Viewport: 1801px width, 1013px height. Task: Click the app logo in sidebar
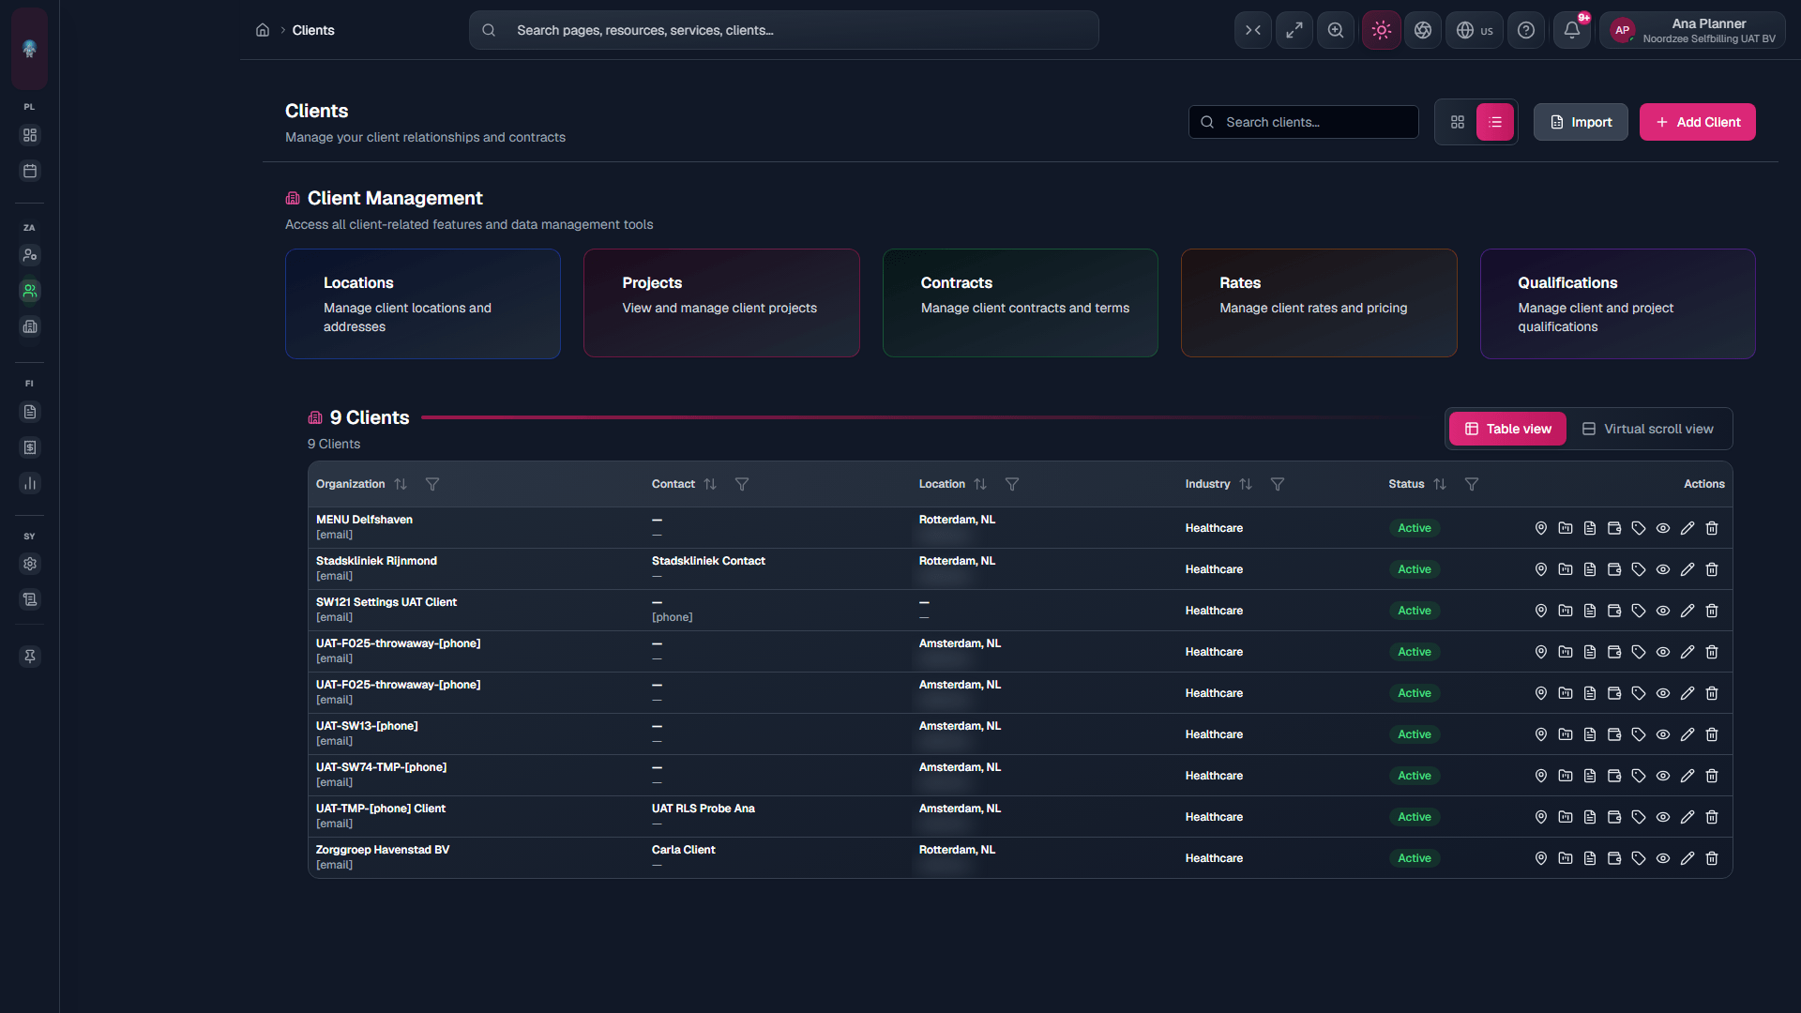pos(30,48)
